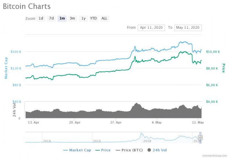230x158 pixels.
Task: Click the 27. Apr axis label
Action: pyautogui.click(x=116, y=122)
